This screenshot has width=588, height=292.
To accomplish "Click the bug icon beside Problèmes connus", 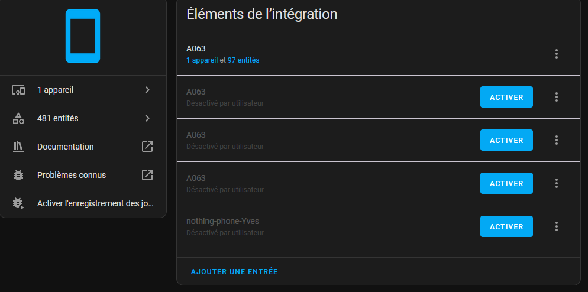I will click(18, 175).
